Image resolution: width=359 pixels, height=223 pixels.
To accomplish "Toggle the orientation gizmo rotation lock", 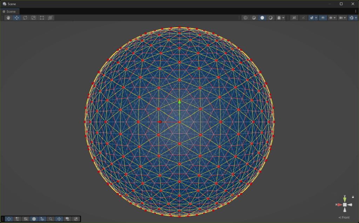I will click(x=353, y=197).
